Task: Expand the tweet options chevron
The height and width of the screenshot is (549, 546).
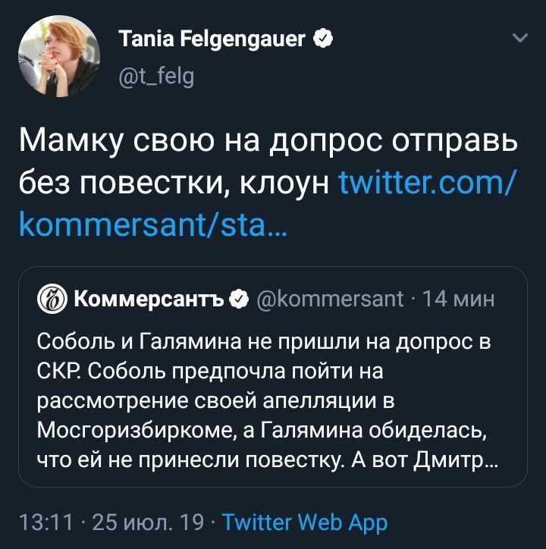Action: coord(519,37)
